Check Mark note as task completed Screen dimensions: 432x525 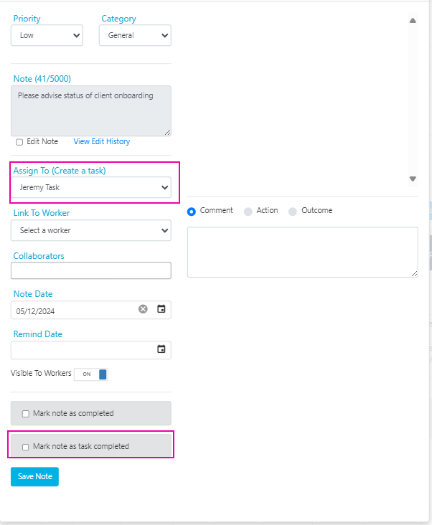click(x=25, y=447)
